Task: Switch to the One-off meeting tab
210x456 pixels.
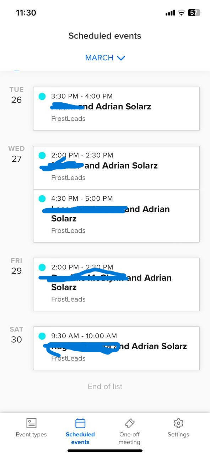Action: point(129,438)
